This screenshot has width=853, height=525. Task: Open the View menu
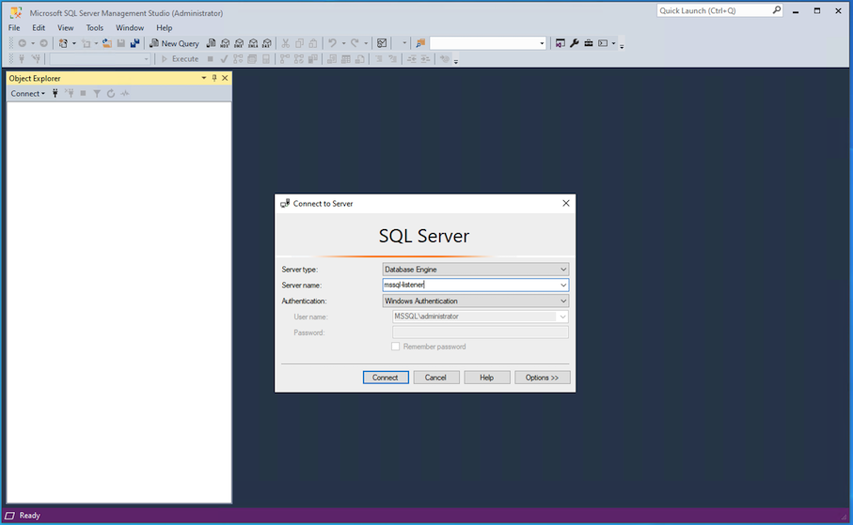coord(65,28)
